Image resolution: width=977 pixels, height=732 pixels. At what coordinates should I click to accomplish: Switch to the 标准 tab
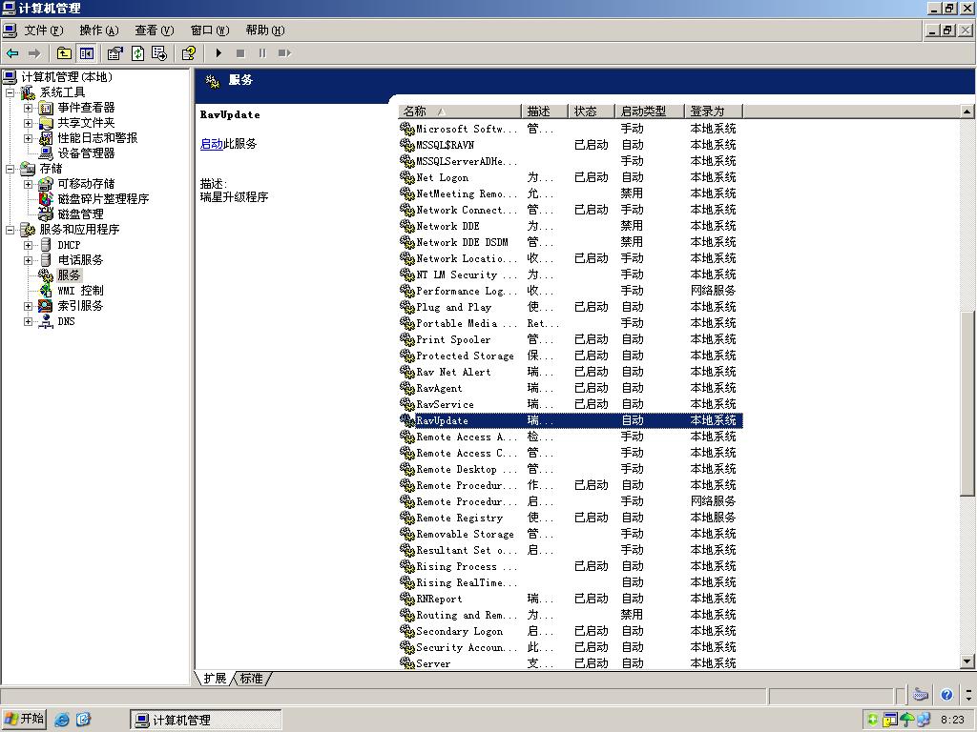click(251, 679)
